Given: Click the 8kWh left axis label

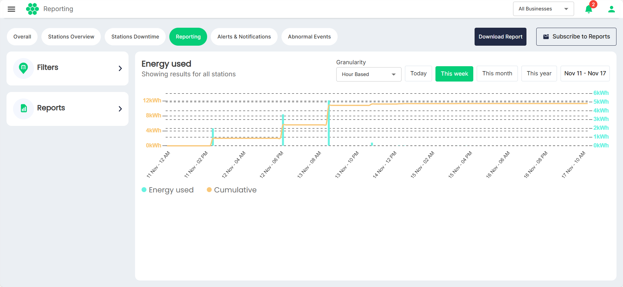Looking at the screenshot, I should pos(153,115).
